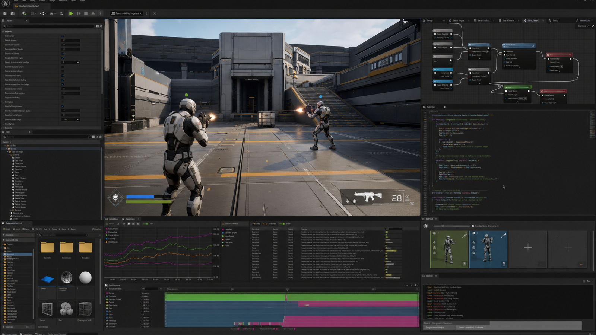This screenshot has height=335, width=596.
Task: Click in the Outliner search field
Action: [47, 137]
